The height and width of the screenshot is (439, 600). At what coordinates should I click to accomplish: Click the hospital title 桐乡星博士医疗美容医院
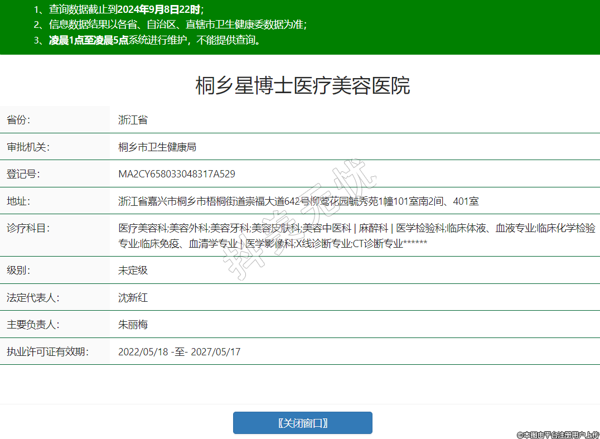coord(302,86)
